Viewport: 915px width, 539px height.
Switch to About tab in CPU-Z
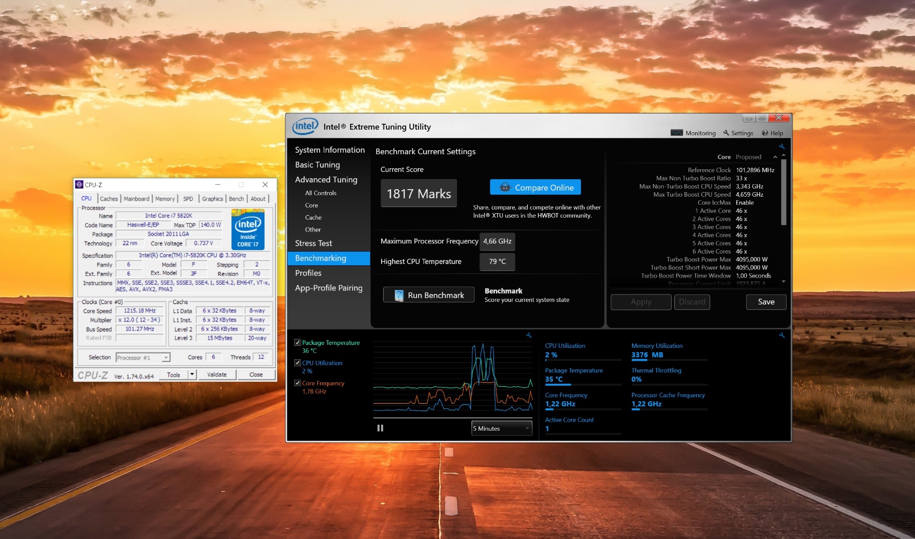[x=258, y=199]
